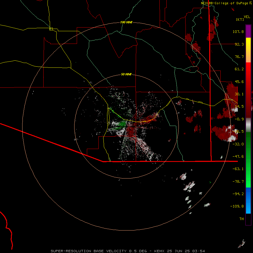Click the purple segment of the color bar

248,31
